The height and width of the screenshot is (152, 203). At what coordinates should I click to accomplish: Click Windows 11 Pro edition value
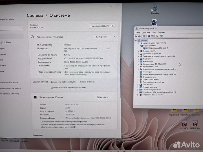coord(72,104)
